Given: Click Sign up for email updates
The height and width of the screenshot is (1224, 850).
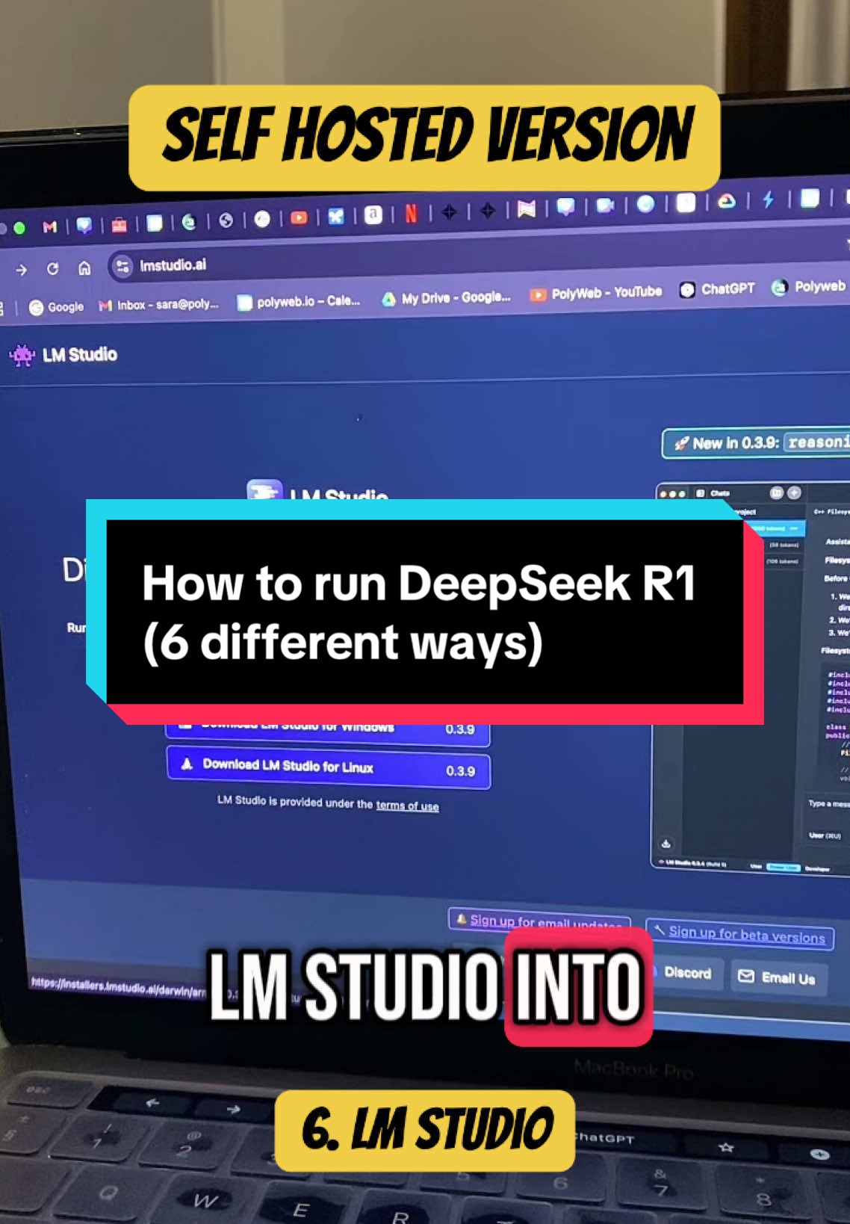Looking at the screenshot, I should 539,920.
